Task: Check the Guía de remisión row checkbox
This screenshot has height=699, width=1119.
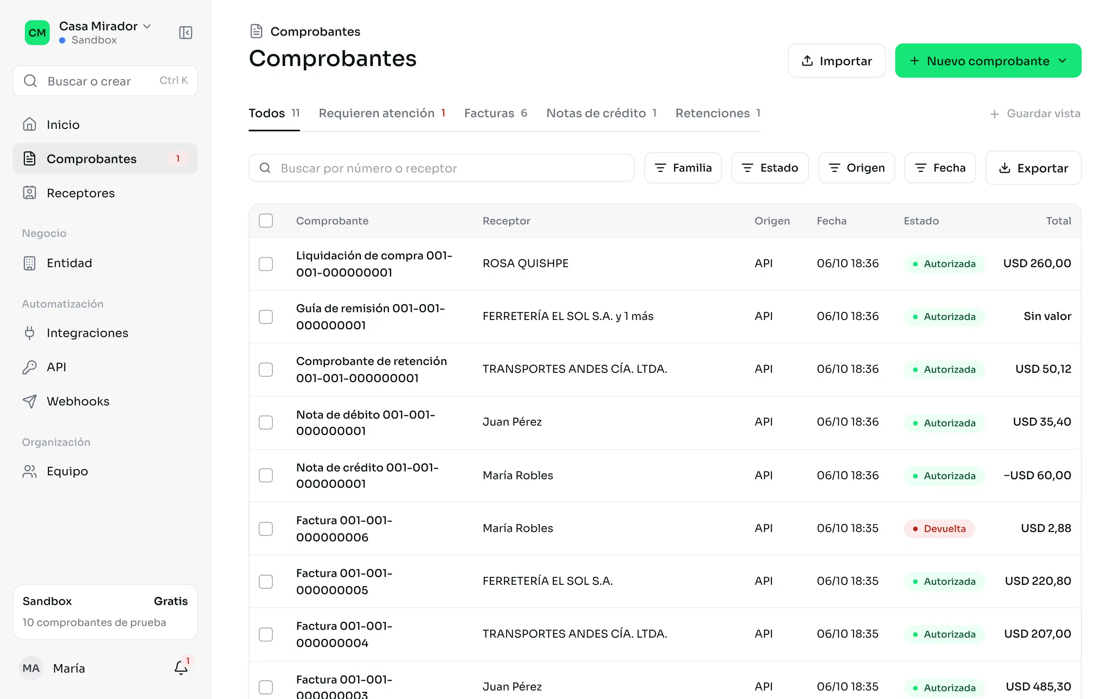Action: pos(266,316)
